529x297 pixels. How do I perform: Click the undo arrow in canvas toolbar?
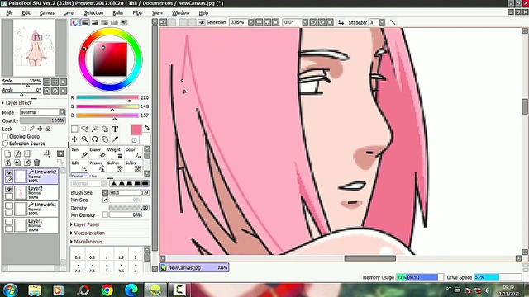163,22
